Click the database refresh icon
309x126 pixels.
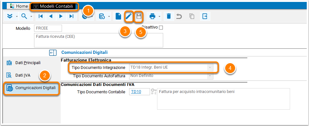(x=102, y=16)
